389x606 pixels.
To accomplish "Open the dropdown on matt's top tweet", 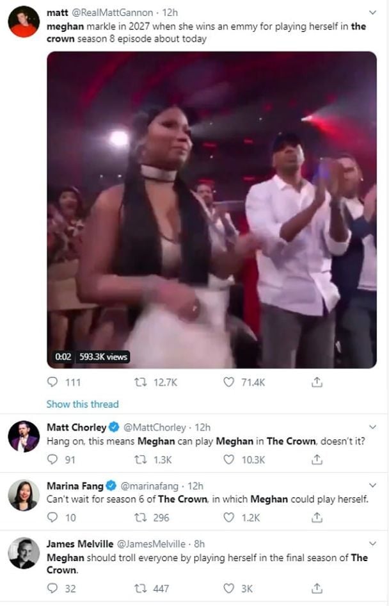I will (x=372, y=12).
